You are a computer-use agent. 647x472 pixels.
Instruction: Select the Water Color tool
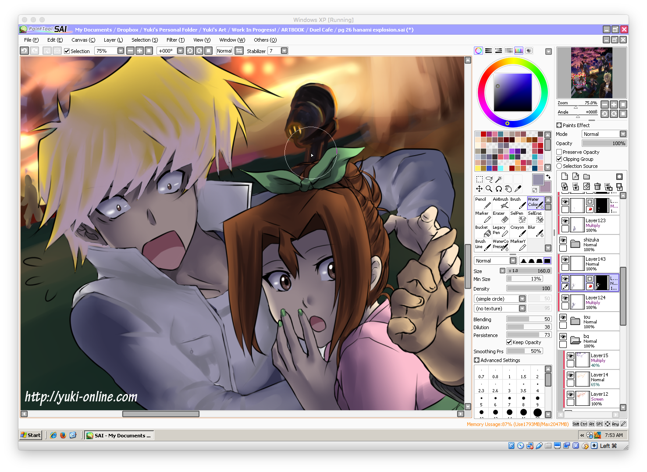[x=536, y=203]
